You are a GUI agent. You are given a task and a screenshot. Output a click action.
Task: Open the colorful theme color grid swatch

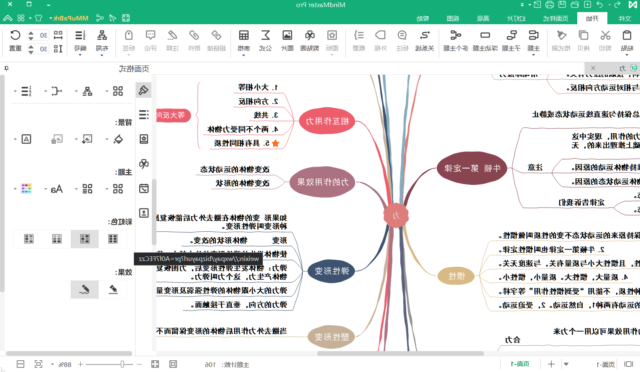26,189
